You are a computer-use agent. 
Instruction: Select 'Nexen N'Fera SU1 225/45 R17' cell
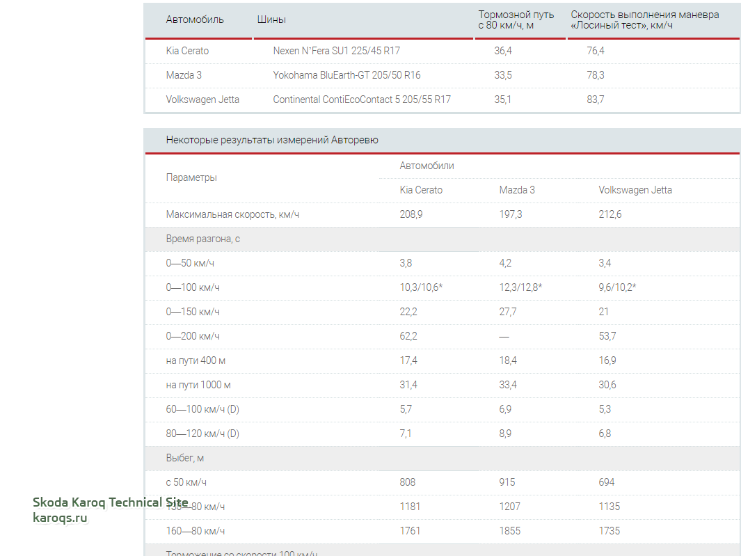pyautogui.click(x=337, y=51)
